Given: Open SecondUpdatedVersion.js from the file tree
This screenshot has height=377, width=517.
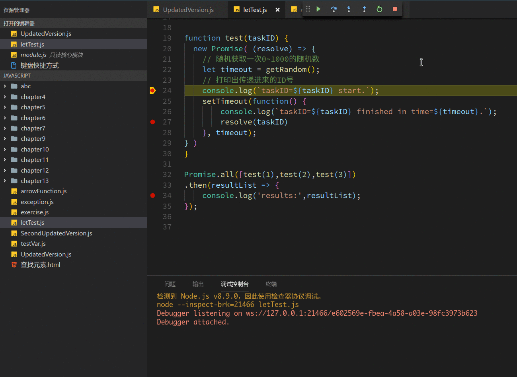Looking at the screenshot, I should tap(56, 233).
